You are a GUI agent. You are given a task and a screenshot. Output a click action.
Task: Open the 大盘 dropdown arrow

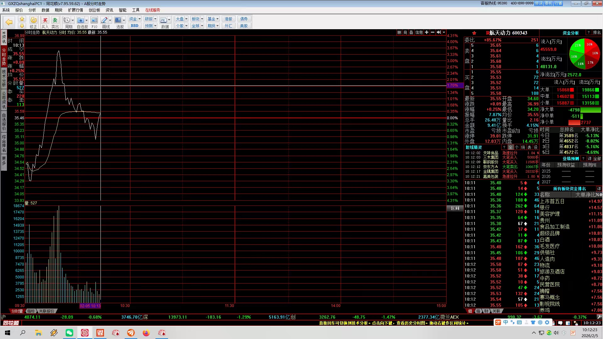186,19
